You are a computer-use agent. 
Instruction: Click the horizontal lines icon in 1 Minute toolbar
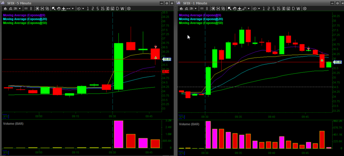[x=202, y=9]
